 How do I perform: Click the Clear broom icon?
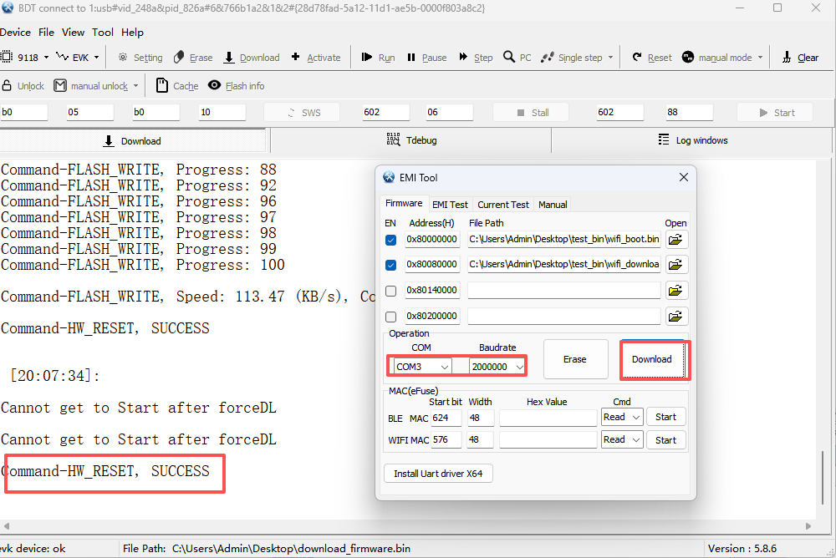[x=787, y=57]
